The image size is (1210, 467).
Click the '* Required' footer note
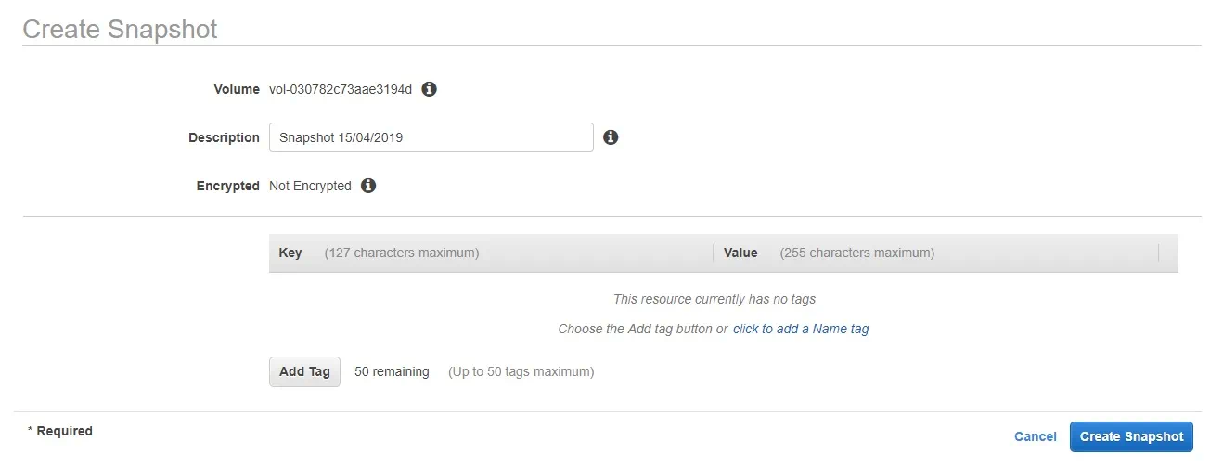pyautogui.click(x=60, y=431)
